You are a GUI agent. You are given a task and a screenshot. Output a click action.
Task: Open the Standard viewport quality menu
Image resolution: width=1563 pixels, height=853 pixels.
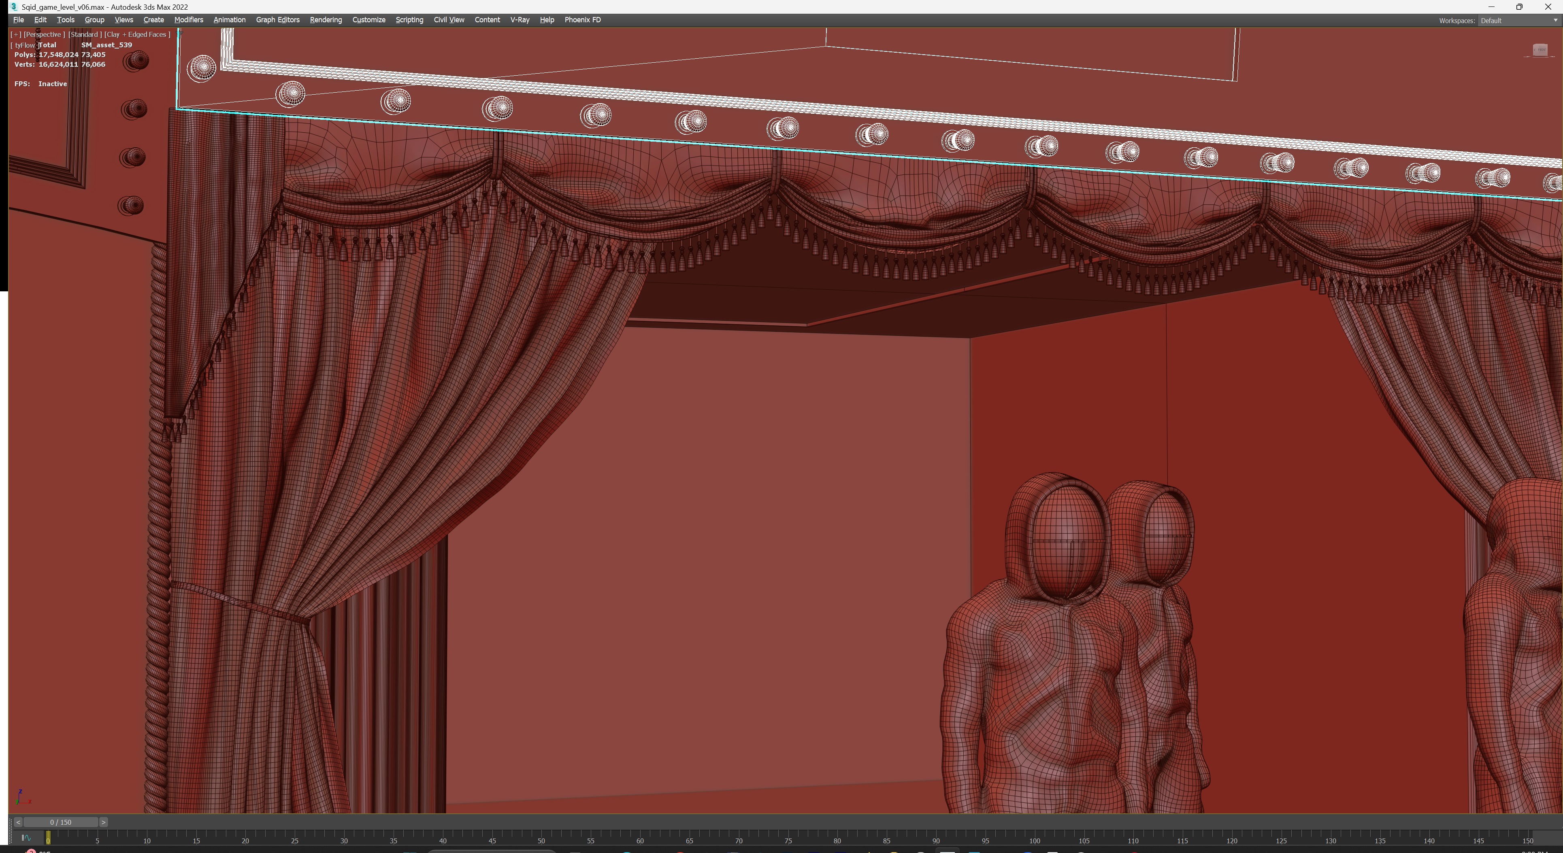tap(84, 34)
